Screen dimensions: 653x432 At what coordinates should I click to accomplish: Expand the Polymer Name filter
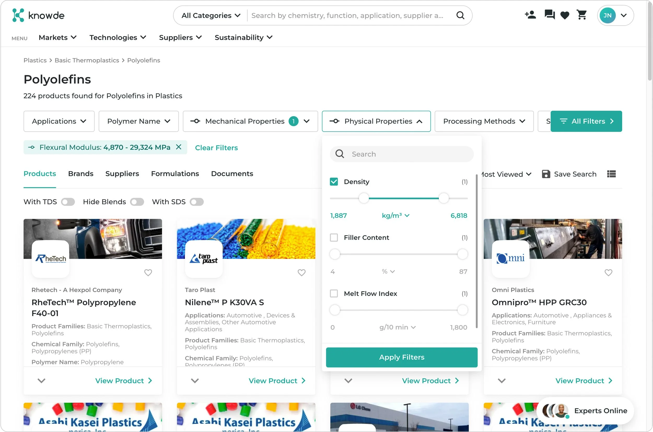[139, 121]
